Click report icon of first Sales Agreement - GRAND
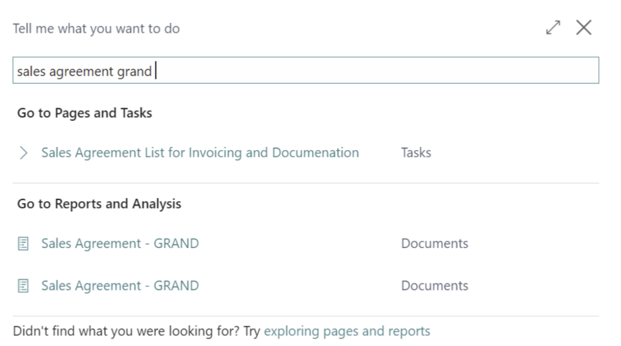Viewport: 621px width, 346px height. (x=23, y=244)
